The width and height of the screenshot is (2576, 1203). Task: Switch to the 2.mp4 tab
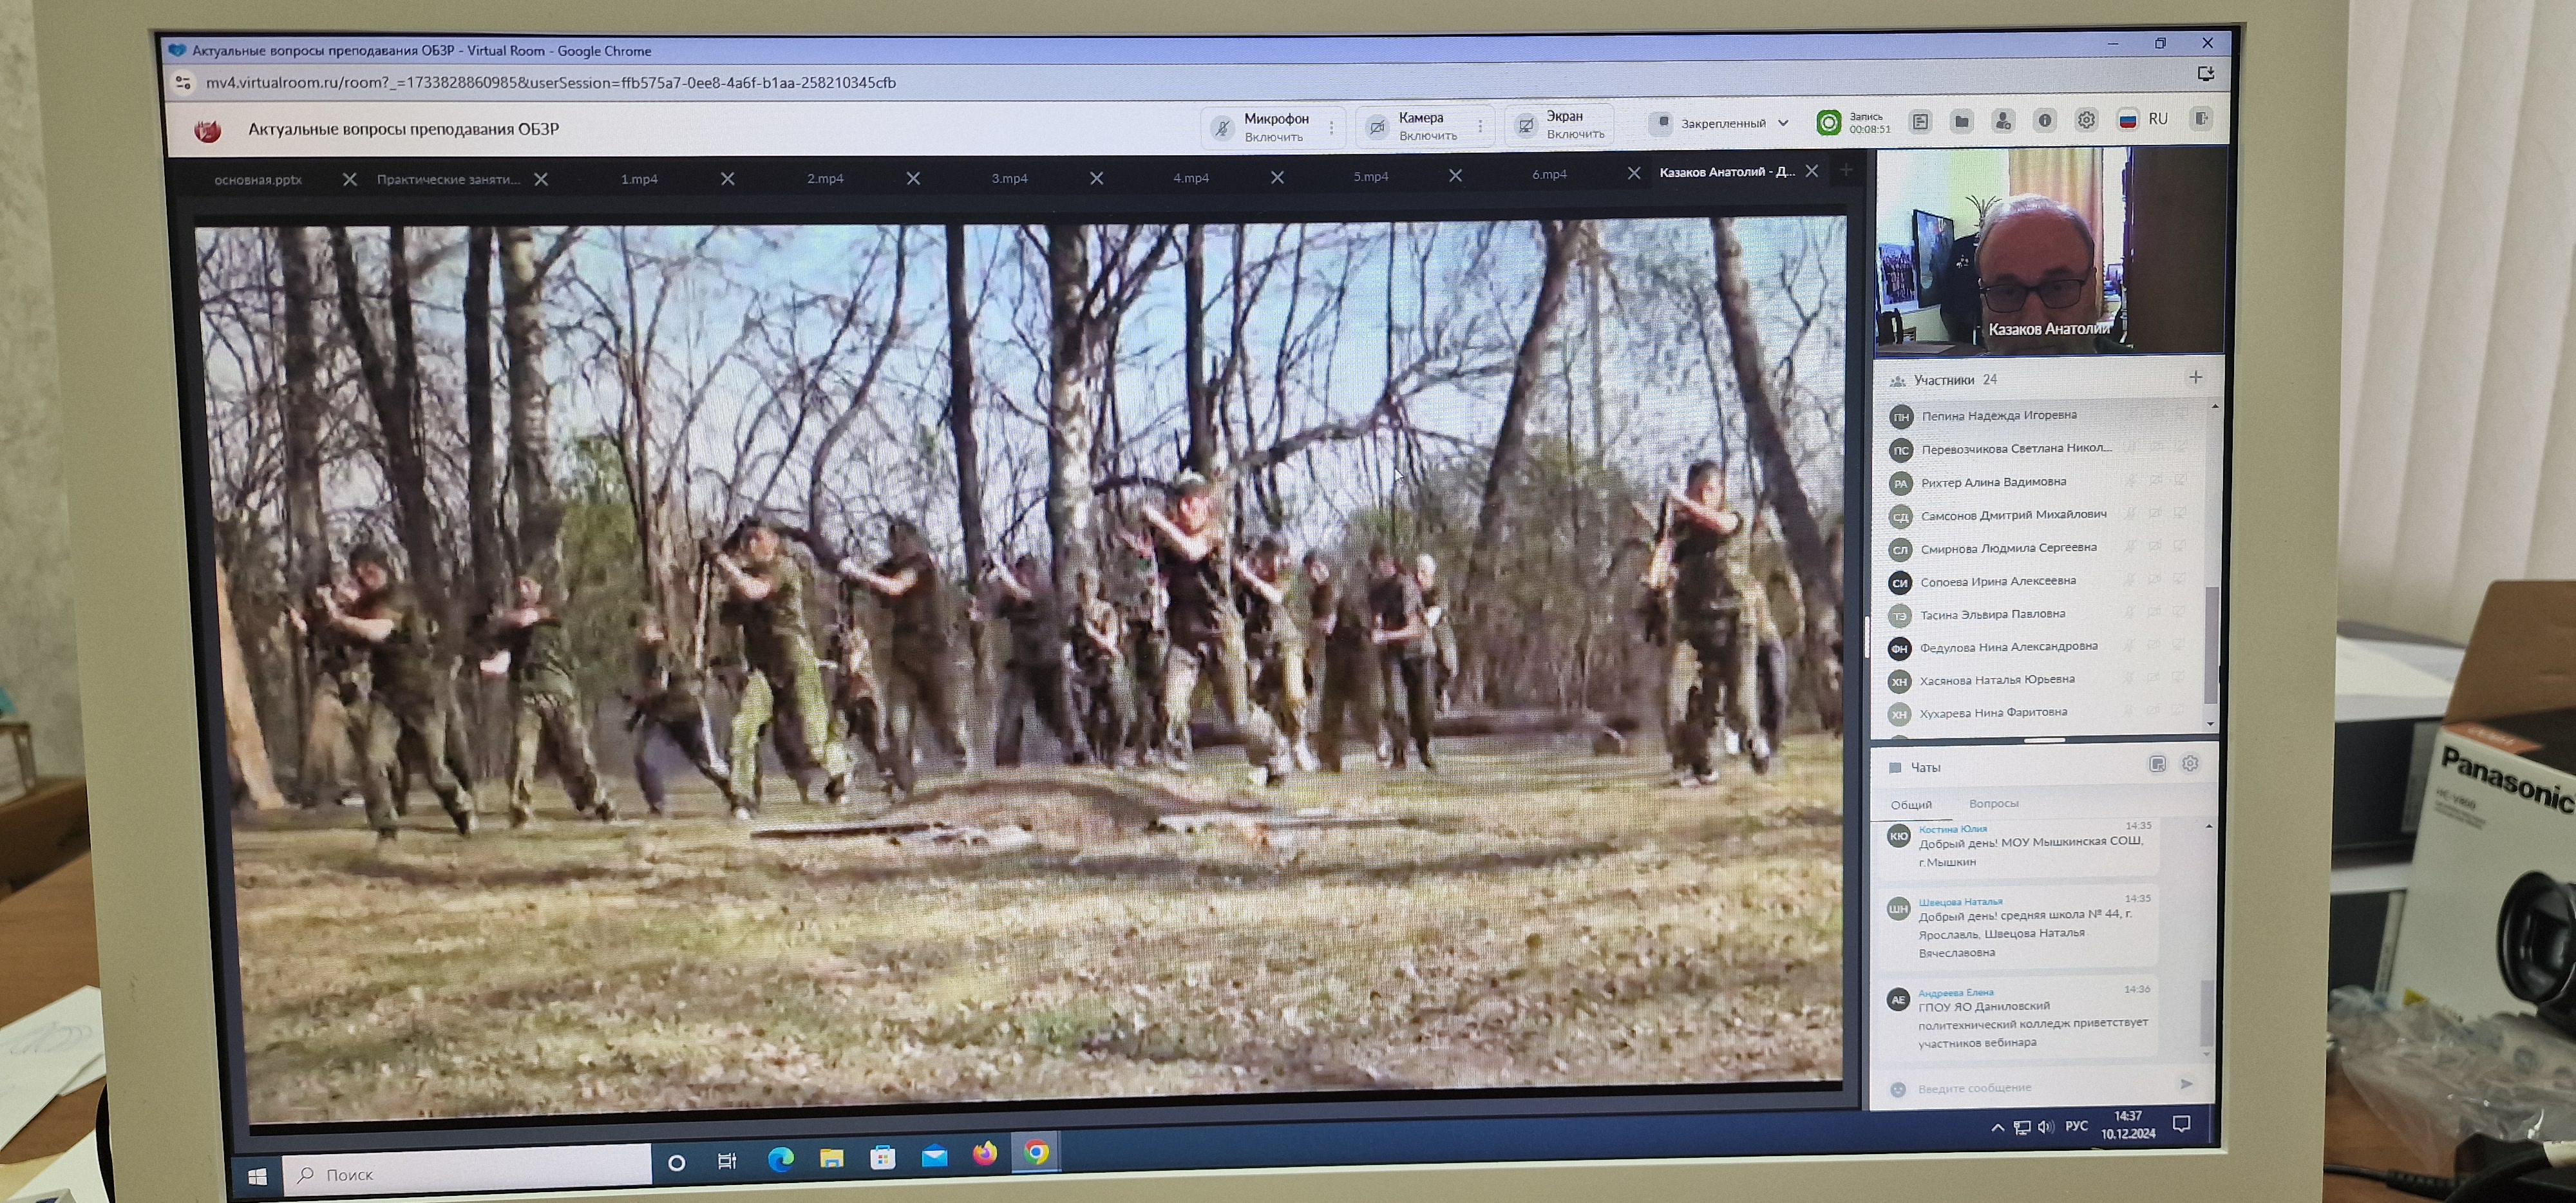(x=825, y=178)
